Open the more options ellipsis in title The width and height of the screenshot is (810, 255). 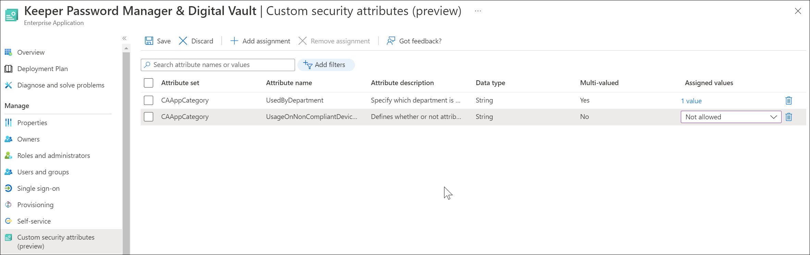tap(478, 11)
